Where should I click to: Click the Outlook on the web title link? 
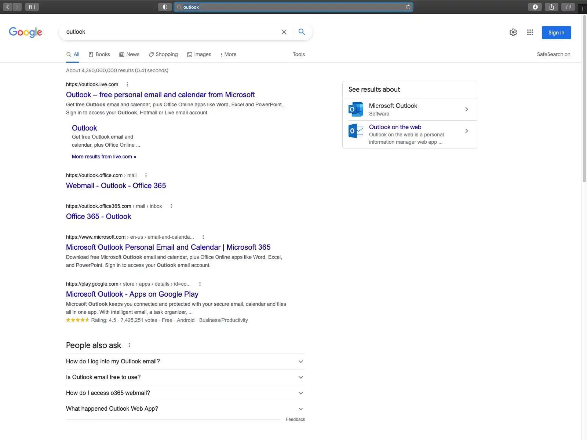point(395,127)
